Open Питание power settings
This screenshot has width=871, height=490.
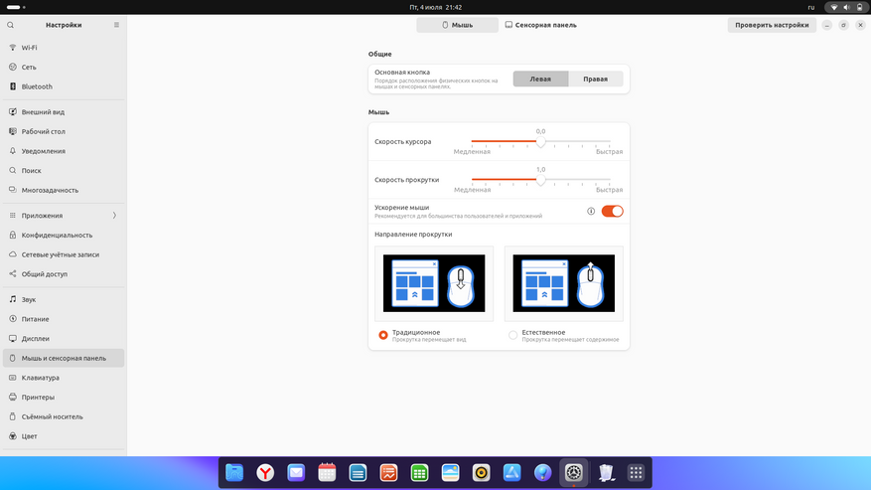(x=64, y=319)
